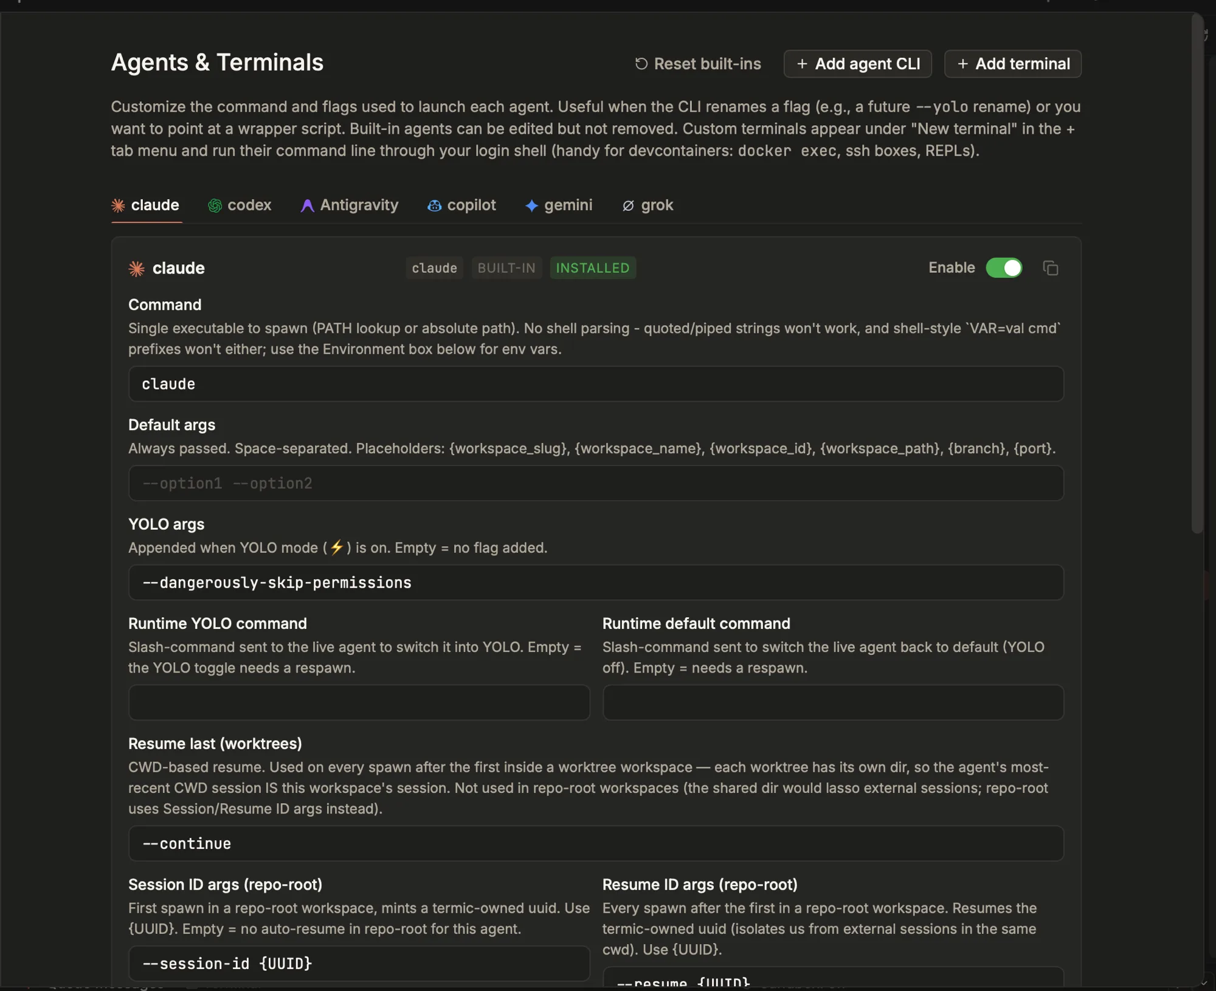This screenshot has height=991, width=1216.
Task: Click the Agents & Terminals heading
Action: point(217,63)
